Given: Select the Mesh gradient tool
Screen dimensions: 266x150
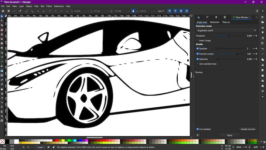Looking at the screenshot, I should (2, 75).
